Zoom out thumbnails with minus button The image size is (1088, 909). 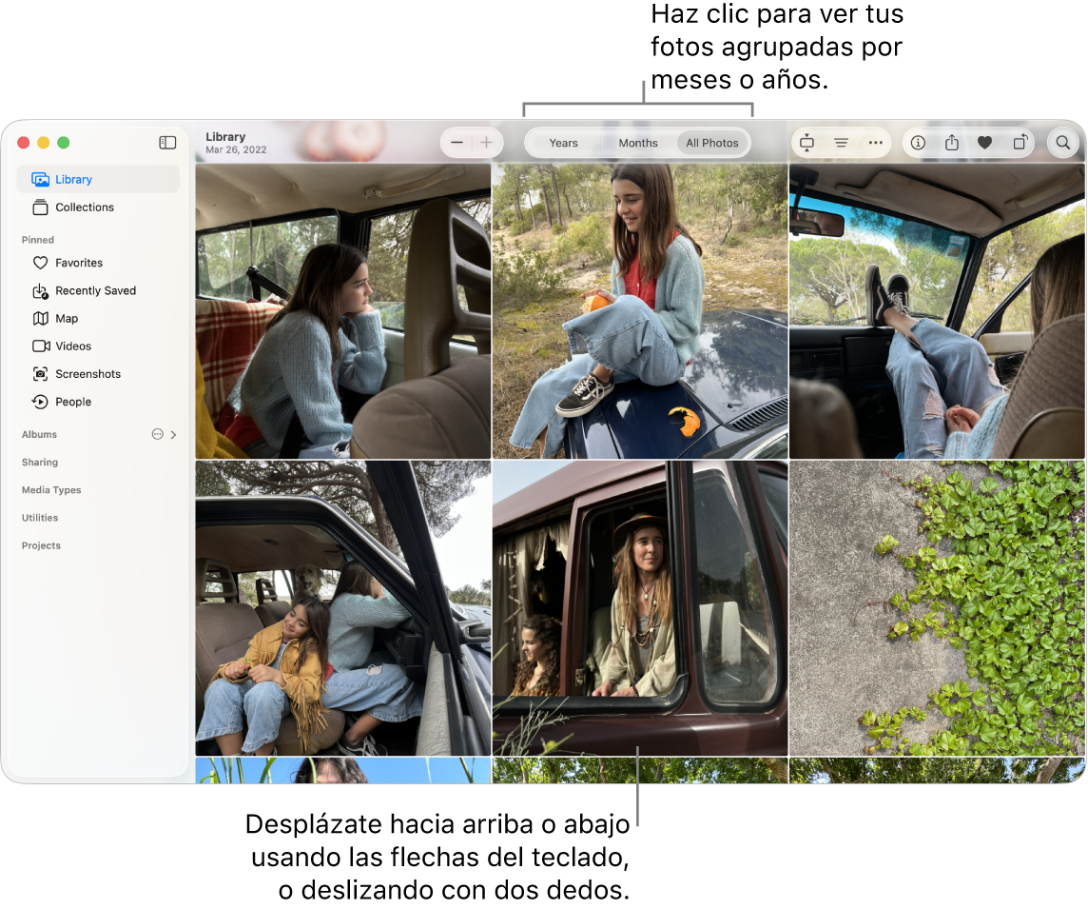[457, 143]
